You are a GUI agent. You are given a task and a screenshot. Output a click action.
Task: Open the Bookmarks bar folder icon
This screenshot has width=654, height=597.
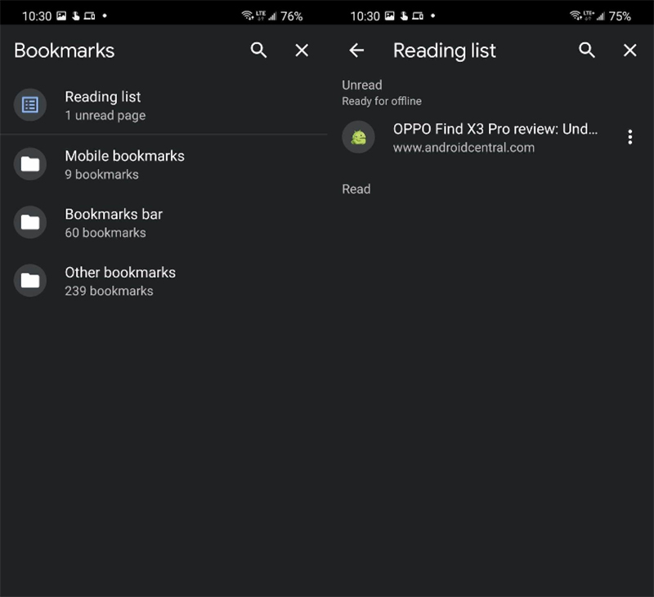[x=30, y=222]
